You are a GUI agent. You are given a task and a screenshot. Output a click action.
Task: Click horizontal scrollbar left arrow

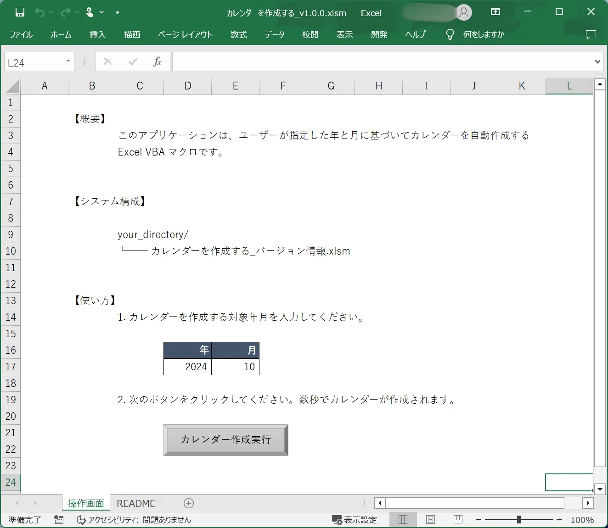click(380, 503)
